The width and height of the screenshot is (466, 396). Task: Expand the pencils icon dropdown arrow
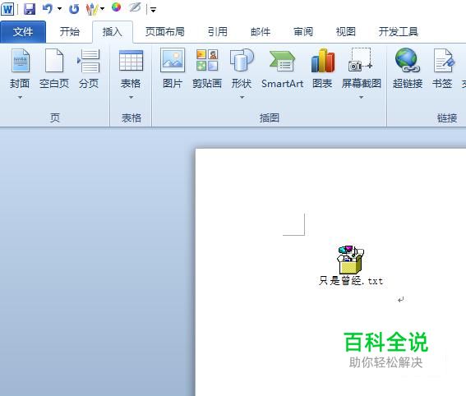pos(102,9)
